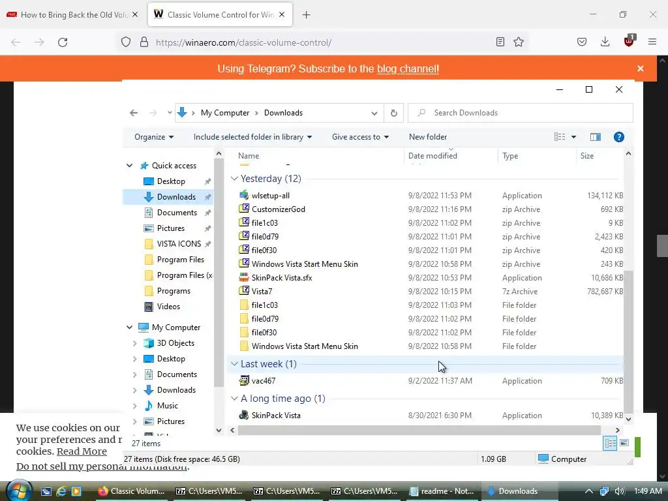Click the Search Downloads field
This screenshot has height=501, width=668.
[x=520, y=113]
